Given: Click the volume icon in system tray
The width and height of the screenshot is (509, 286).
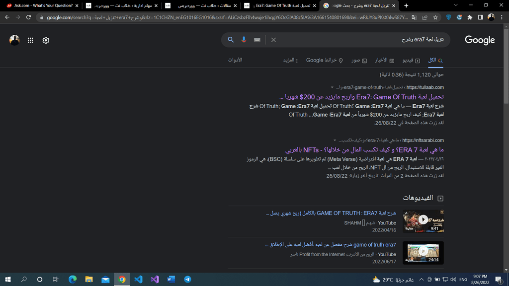Looking at the screenshot, I should [x=453, y=279].
